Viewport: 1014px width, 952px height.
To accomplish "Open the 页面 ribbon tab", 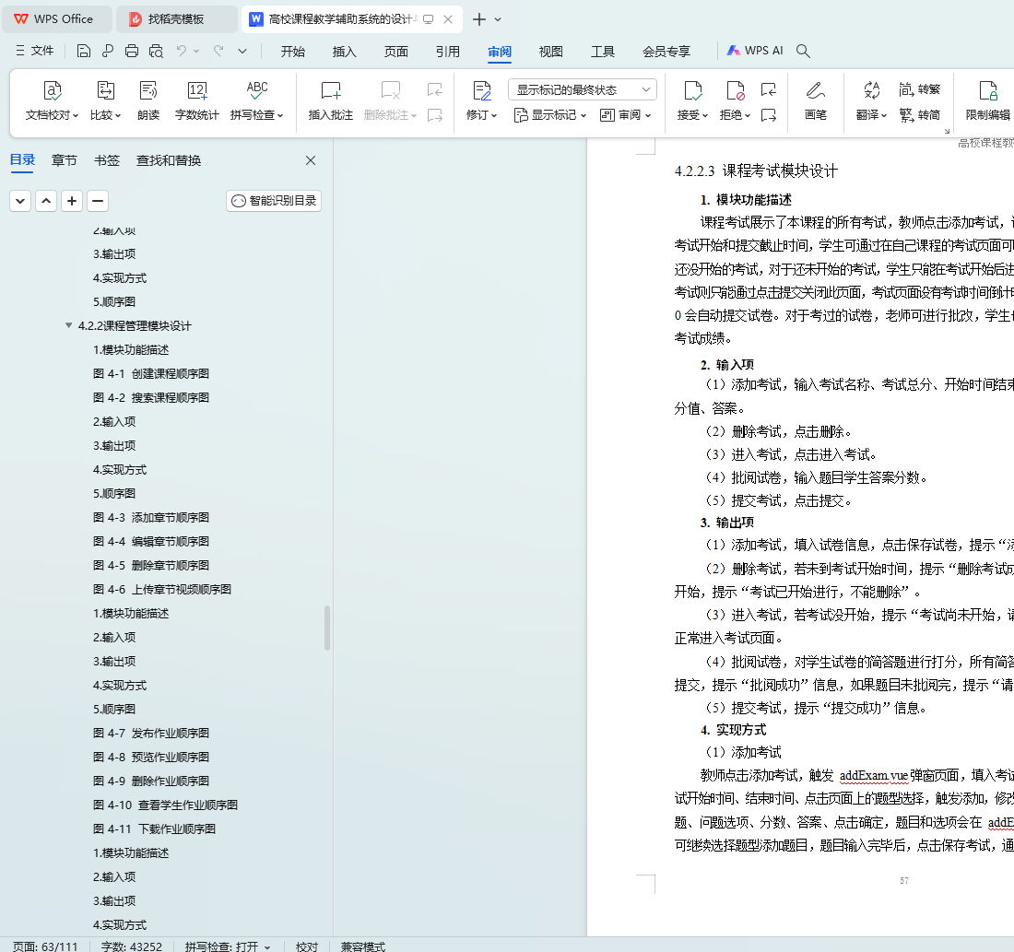I will [x=395, y=51].
